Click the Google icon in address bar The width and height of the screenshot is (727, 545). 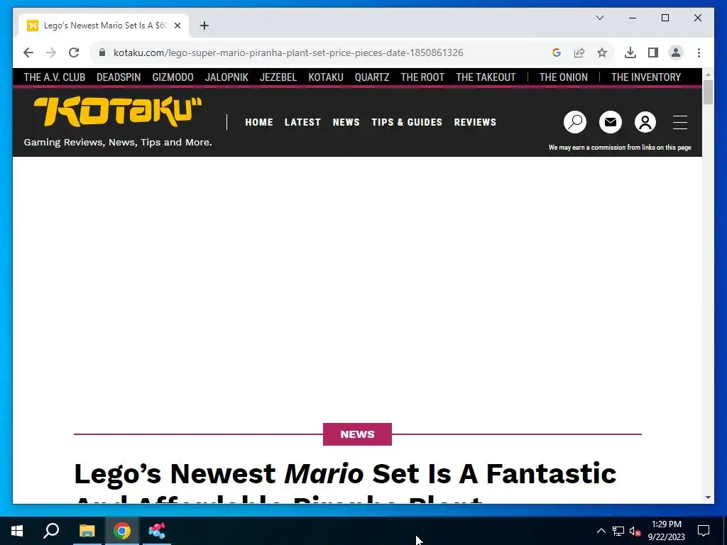coord(557,53)
